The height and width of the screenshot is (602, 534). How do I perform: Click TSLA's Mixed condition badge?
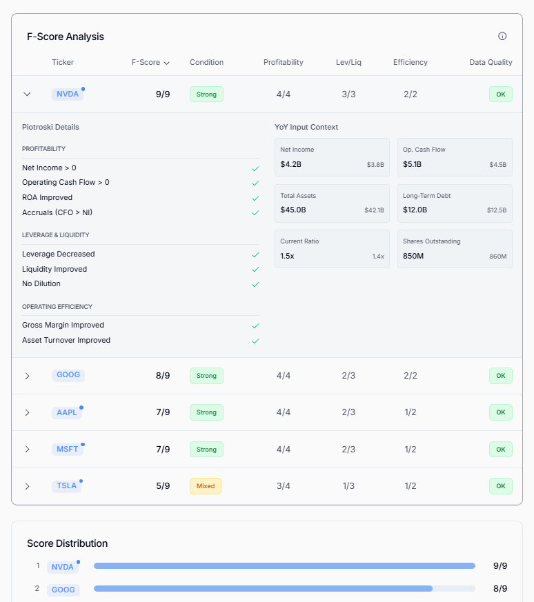[x=206, y=486]
